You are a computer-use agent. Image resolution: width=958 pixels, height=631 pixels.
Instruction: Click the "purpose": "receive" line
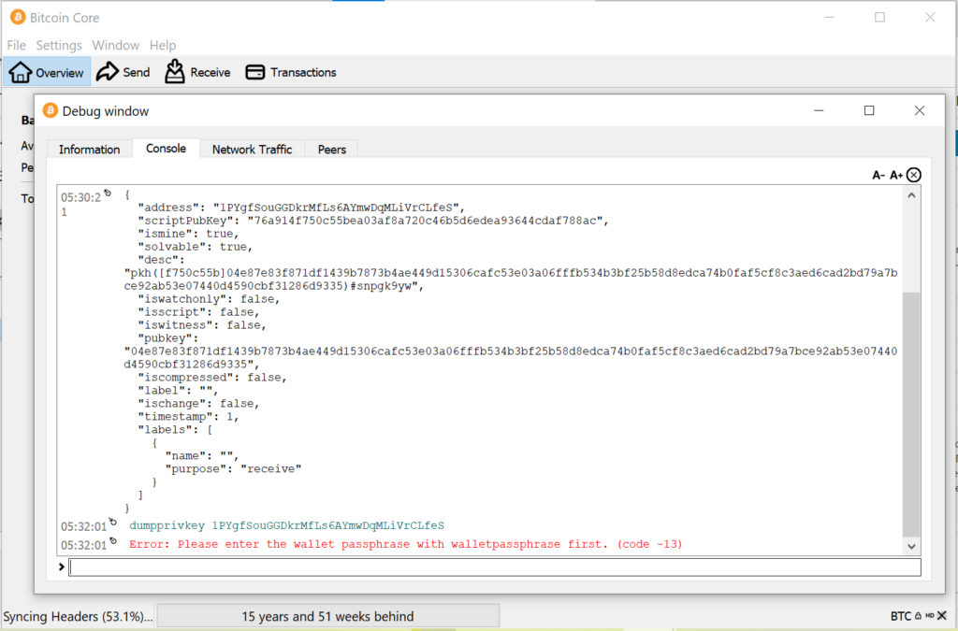pos(233,469)
